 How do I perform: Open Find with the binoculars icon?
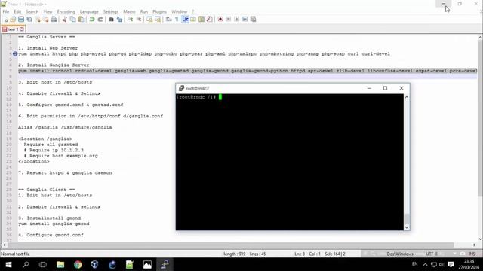pyautogui.click(x=111, y=20)
